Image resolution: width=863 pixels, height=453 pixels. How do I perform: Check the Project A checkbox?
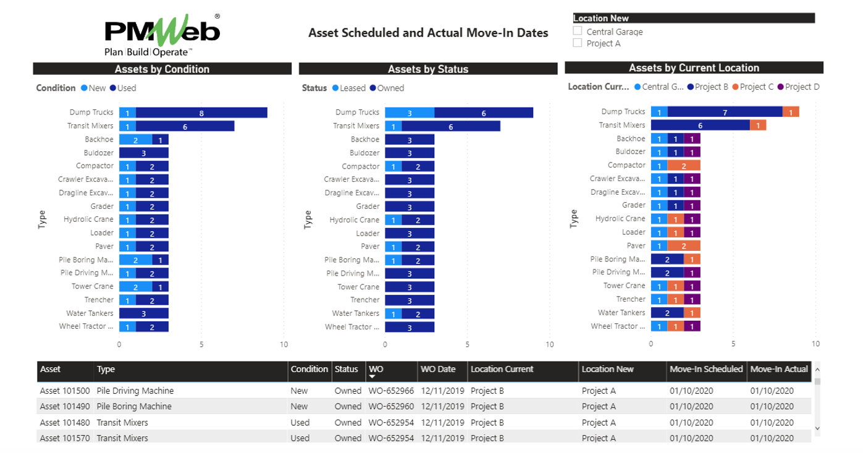coord(578,43)
